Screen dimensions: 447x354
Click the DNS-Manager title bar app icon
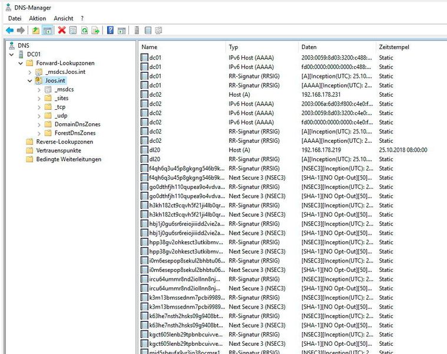point(9,8)
